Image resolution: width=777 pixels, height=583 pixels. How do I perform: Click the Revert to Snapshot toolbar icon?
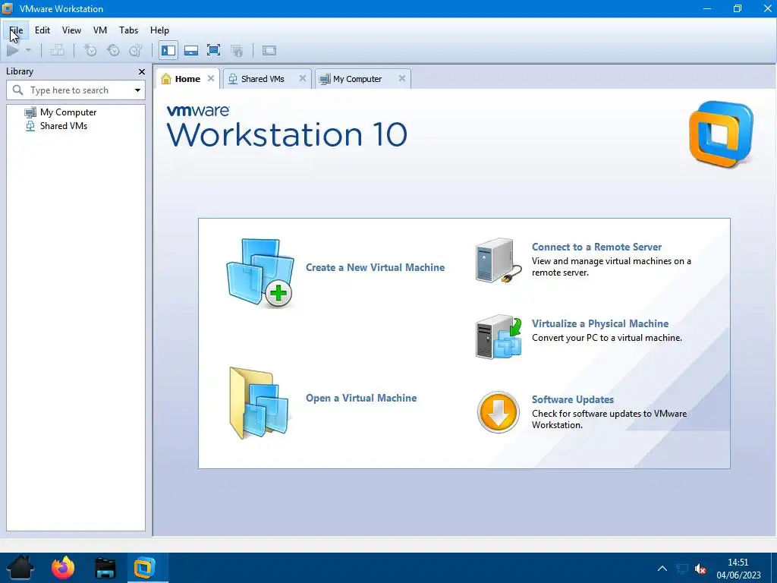[x=114, y=50]
